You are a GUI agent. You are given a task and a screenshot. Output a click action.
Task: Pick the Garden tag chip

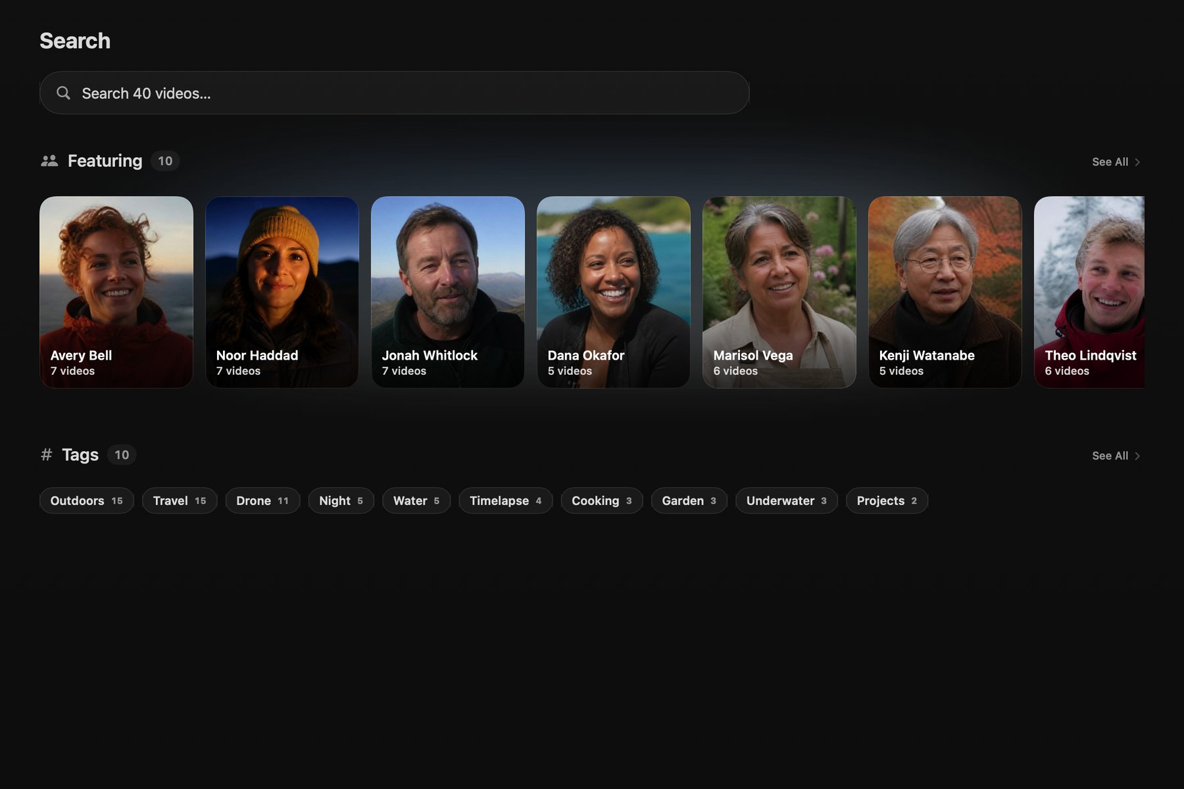tap(689, 500)
